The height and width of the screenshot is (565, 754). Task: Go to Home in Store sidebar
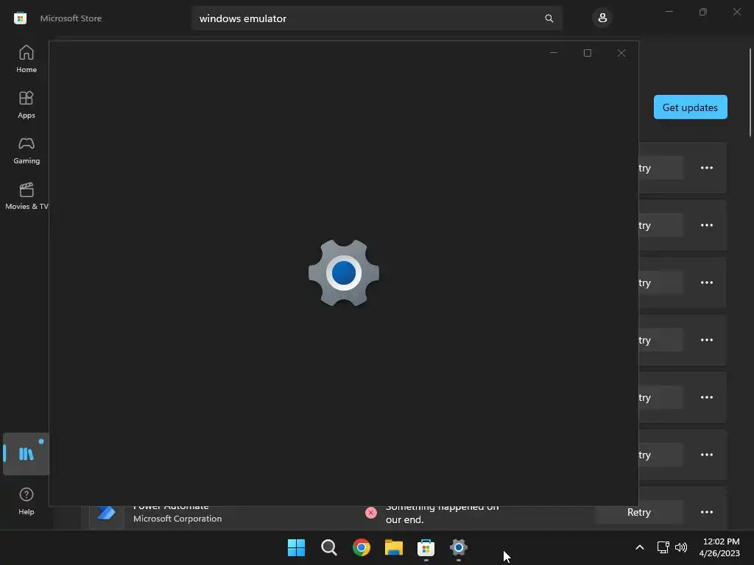tap(26, 59)
